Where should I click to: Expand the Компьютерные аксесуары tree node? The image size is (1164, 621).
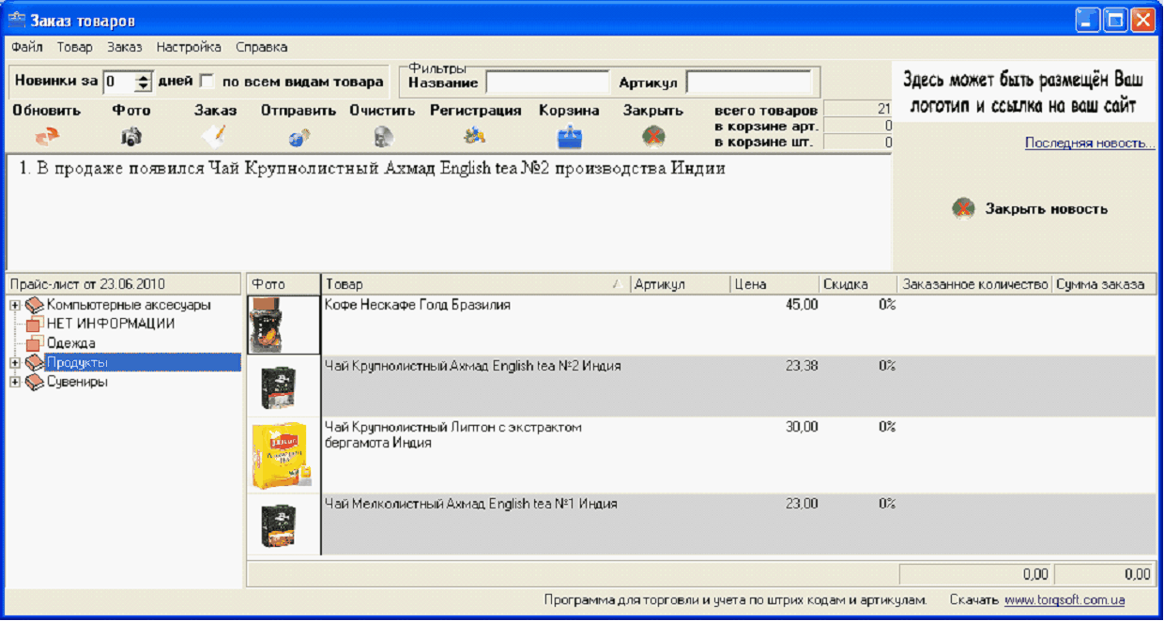tap(15, 305)
